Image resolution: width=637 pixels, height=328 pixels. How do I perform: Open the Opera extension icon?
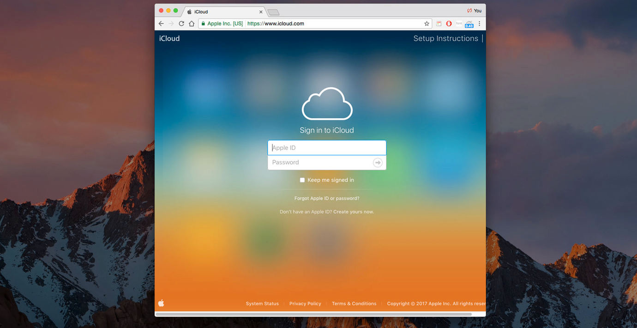pyautogui.click(x=449, y=24)
